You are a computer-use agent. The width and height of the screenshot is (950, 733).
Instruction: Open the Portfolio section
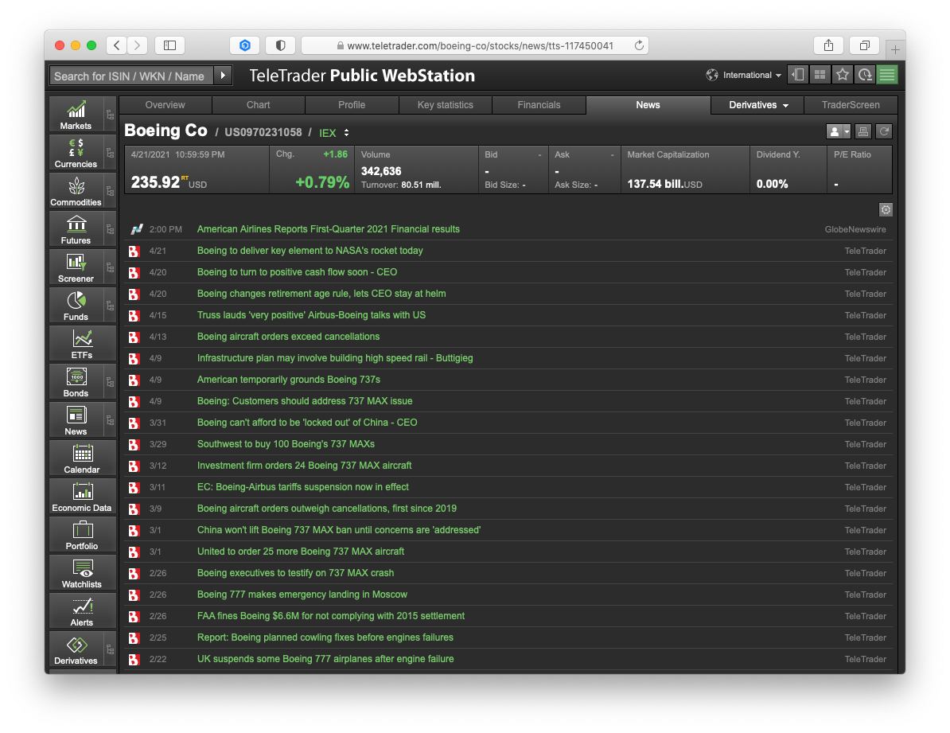point(82,535)
